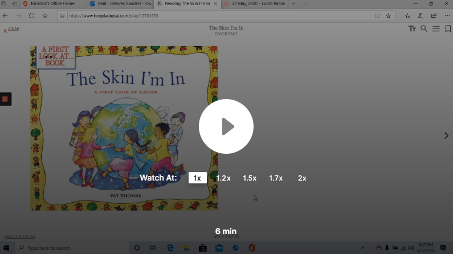Open Mail app from taskbar
Image resolution: width=453 pixels, height=254 pixels.
pyautogui.click(x=219, y=248)
